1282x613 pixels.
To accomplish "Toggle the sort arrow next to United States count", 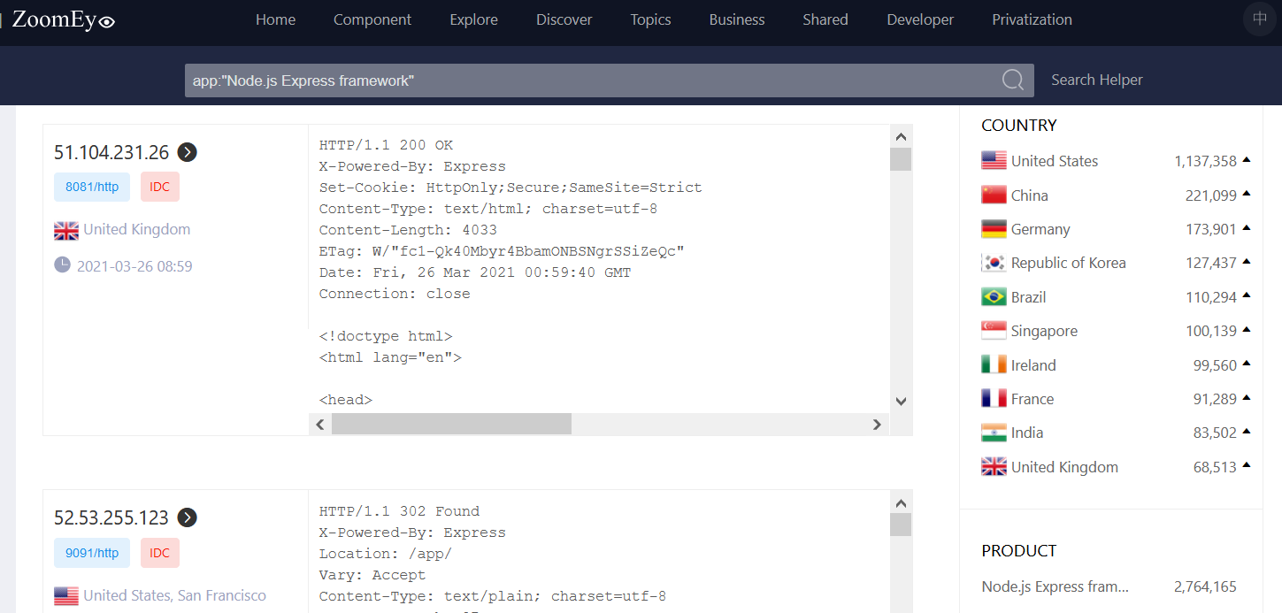I will [1248, 160].
